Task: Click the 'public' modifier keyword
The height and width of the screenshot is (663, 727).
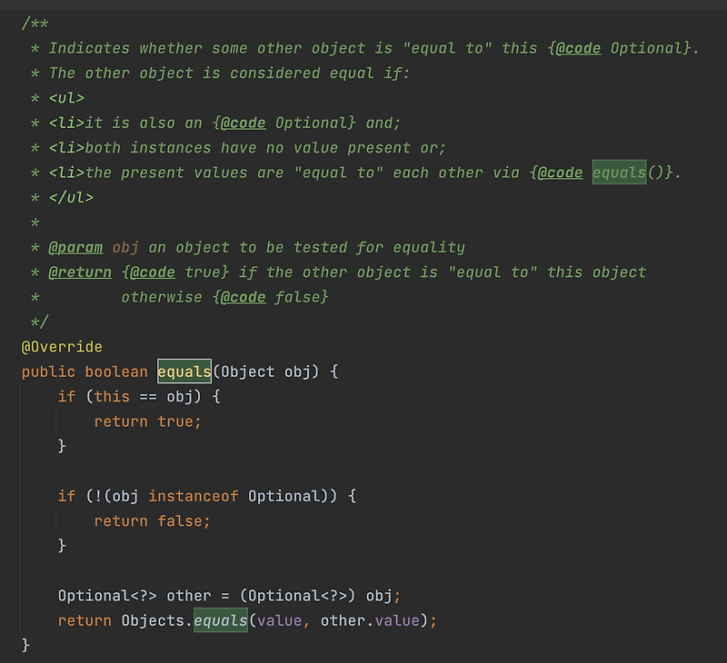Action: click(48, 371)
